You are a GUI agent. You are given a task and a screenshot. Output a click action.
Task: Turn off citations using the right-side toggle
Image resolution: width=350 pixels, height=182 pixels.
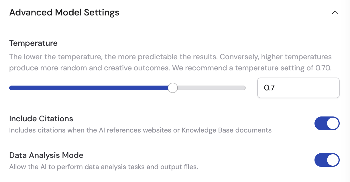[327, 123]
